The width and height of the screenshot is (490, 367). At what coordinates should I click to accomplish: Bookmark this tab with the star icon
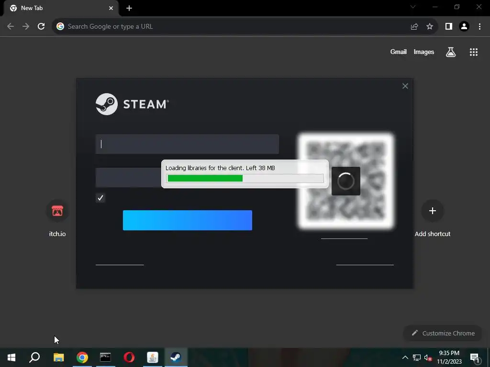click(430, 27)
